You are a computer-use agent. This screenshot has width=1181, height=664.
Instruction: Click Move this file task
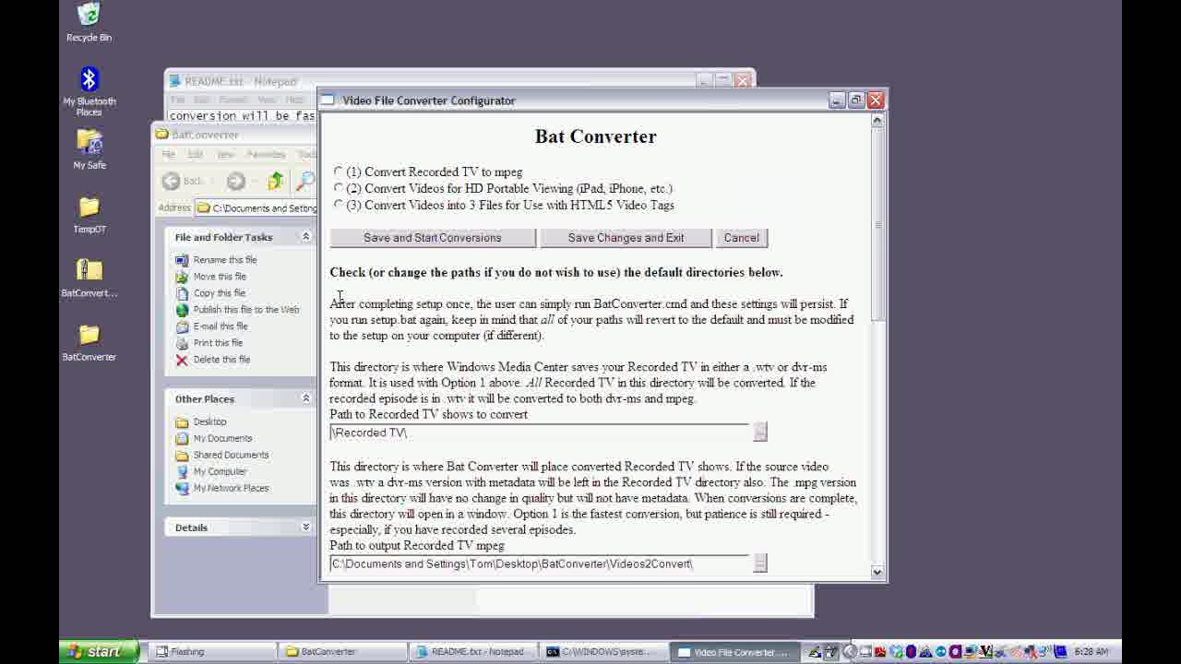click(x=220, y=277)
